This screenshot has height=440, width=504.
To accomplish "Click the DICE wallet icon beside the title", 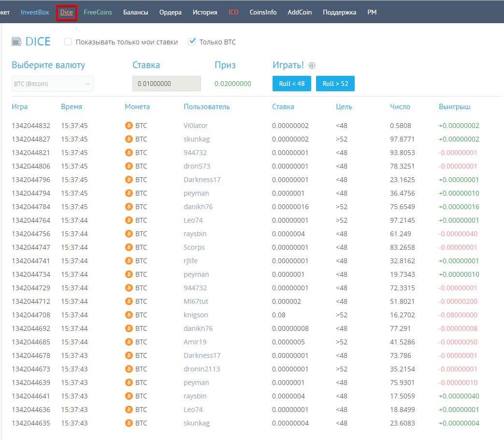I will click(16, 42).
